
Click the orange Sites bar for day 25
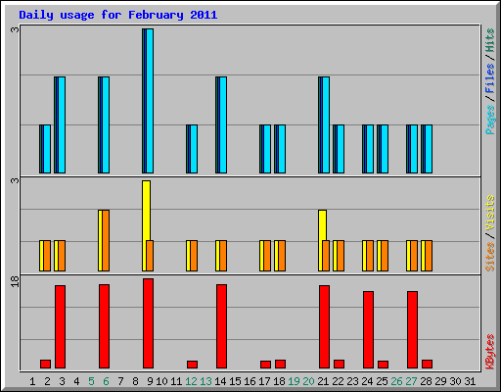click(385, 256)
